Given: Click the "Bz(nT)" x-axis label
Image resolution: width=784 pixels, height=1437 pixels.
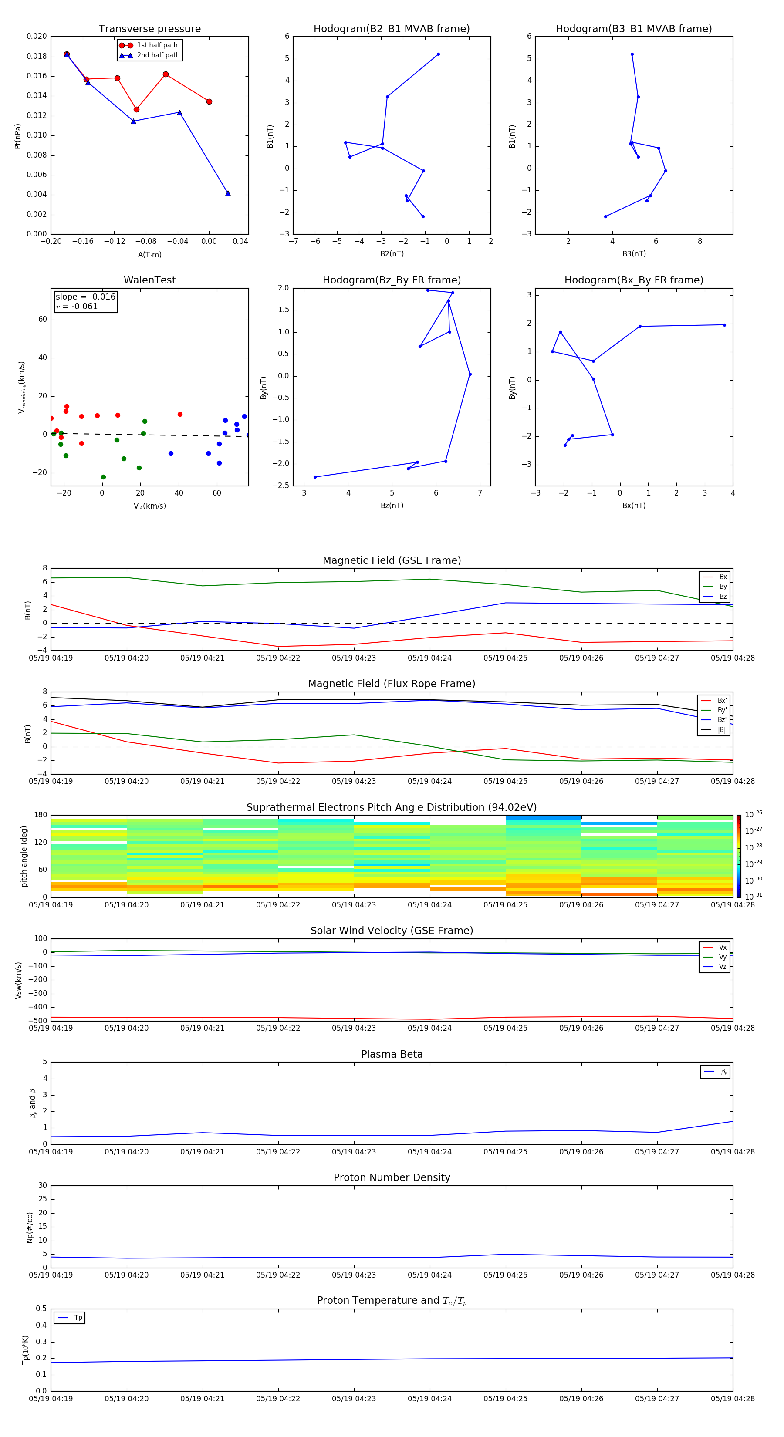Looking at the screenshot, I should pyautogui.click(x=392, y=506).
